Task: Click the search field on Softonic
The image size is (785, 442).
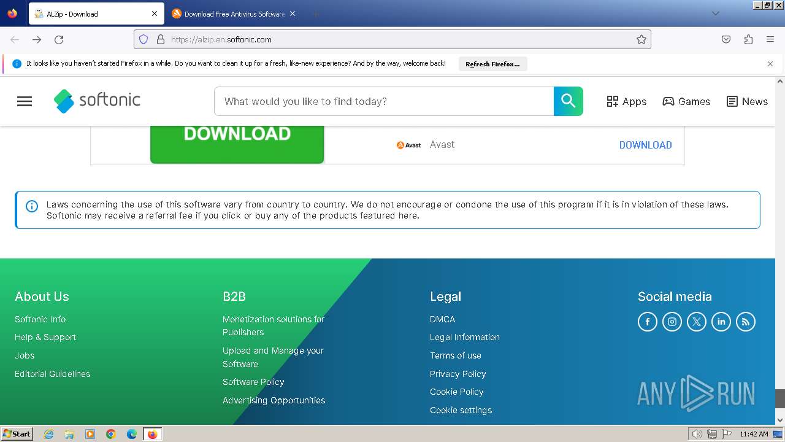Action: click(x=384, y=101)
